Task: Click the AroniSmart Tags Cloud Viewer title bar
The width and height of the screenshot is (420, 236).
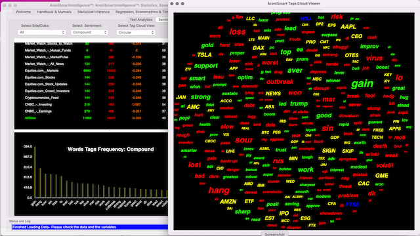Action: 294,3
